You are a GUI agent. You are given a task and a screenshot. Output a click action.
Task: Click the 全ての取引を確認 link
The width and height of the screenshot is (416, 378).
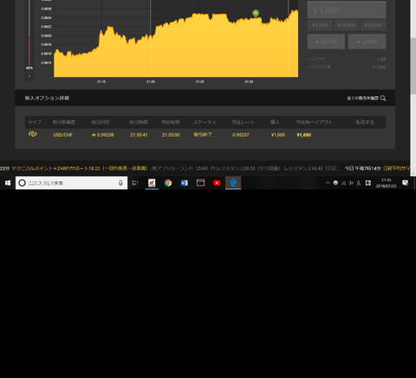click(x=362, y=98)
